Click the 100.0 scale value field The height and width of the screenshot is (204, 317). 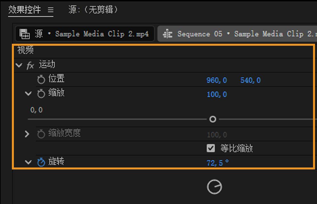(x=217, y=94)
